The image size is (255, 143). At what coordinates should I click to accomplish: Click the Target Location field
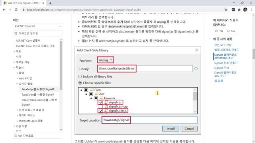(150, 120)
